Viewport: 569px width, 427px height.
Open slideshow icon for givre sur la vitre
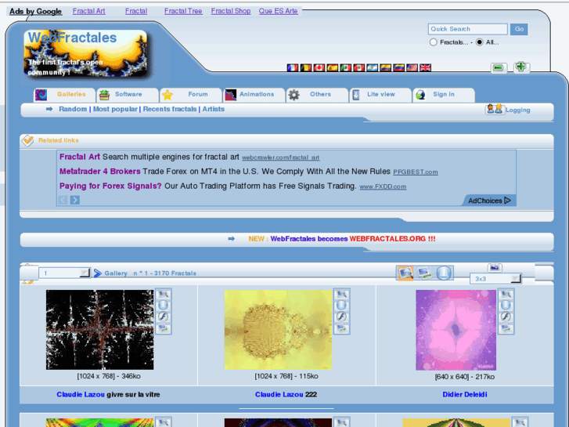click(x=164, y=328)
